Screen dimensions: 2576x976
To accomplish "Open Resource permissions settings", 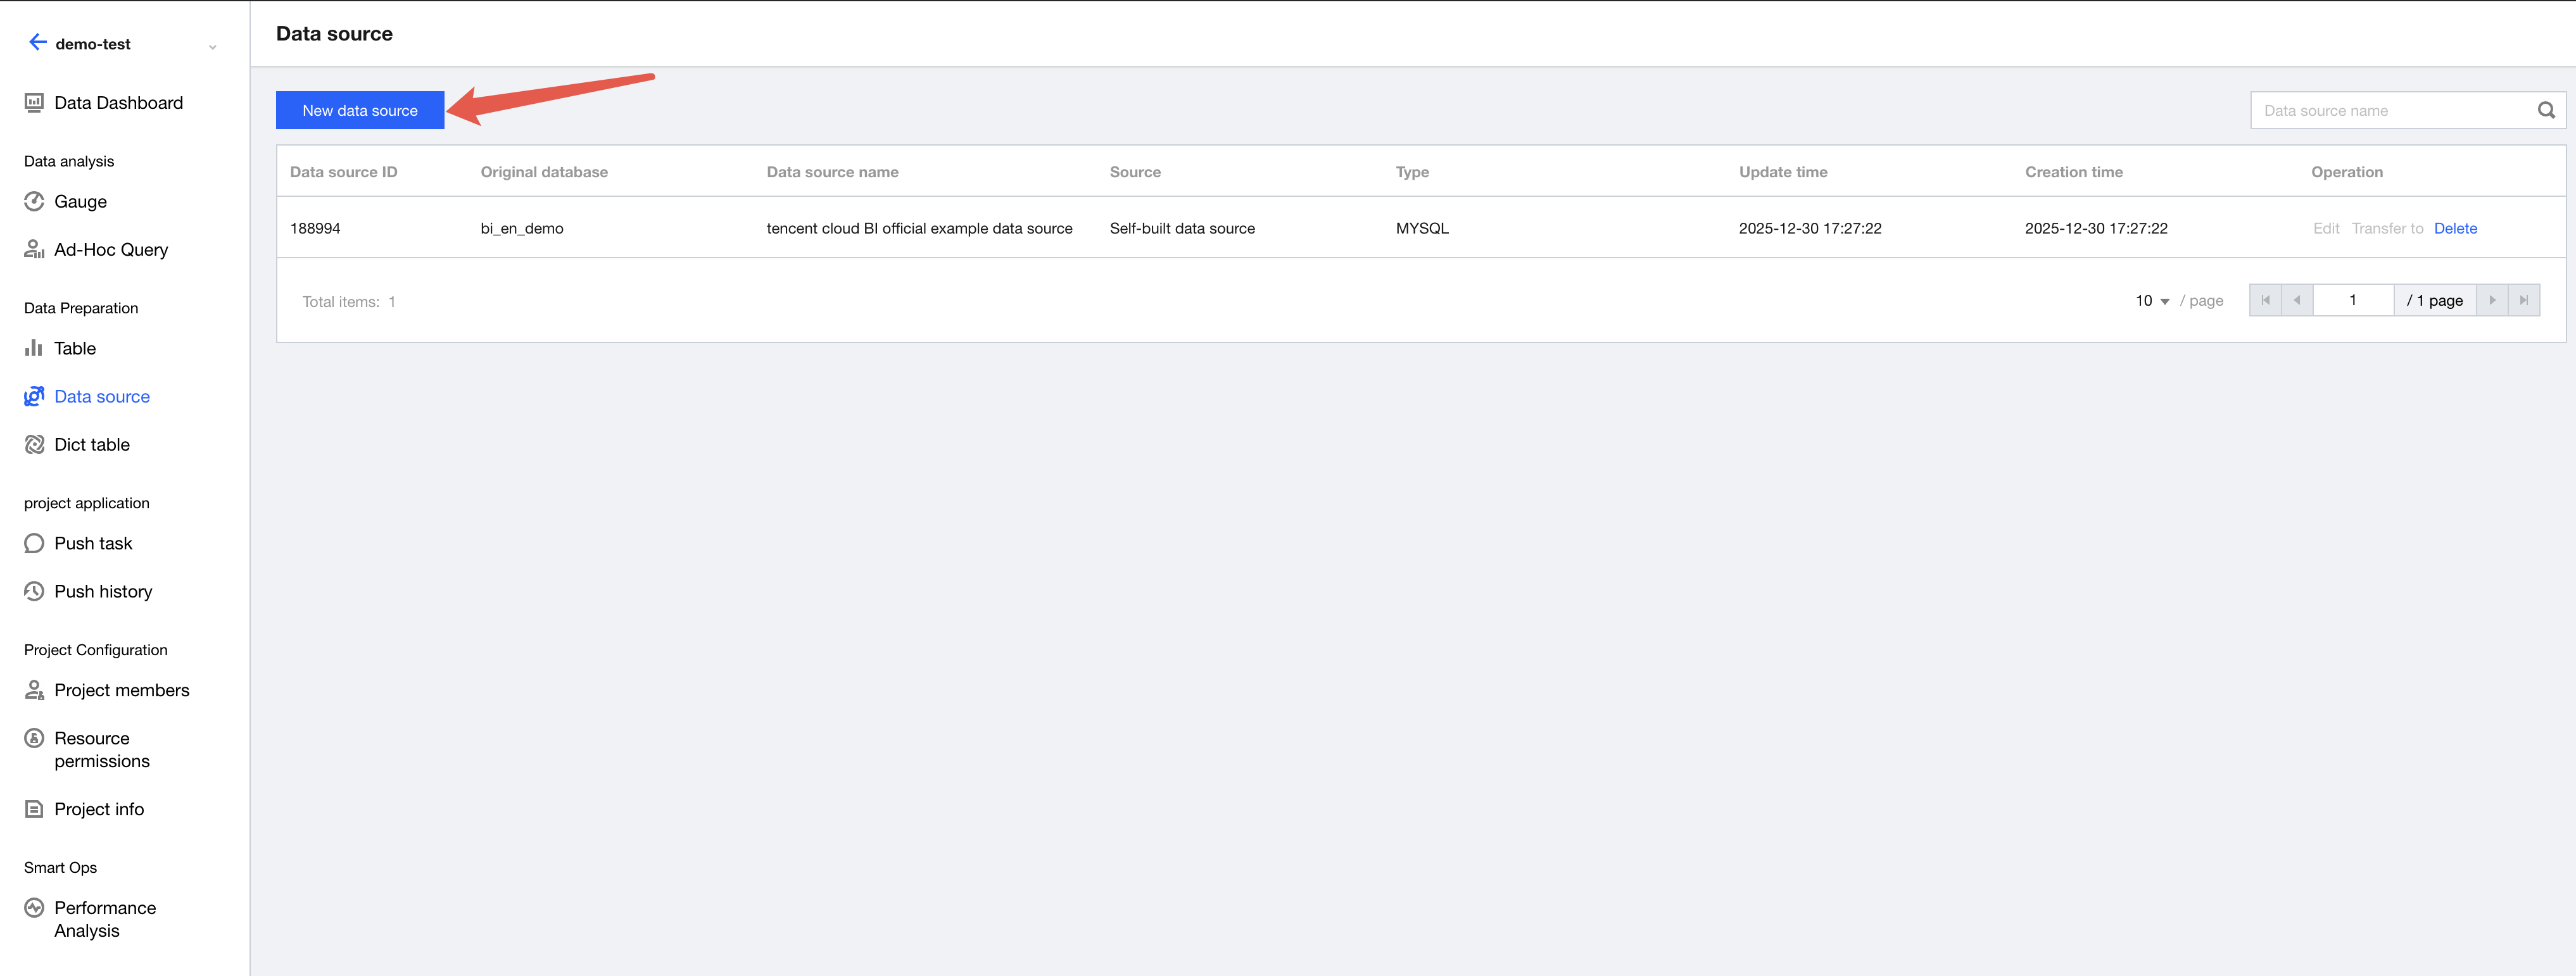I will 101,750.
